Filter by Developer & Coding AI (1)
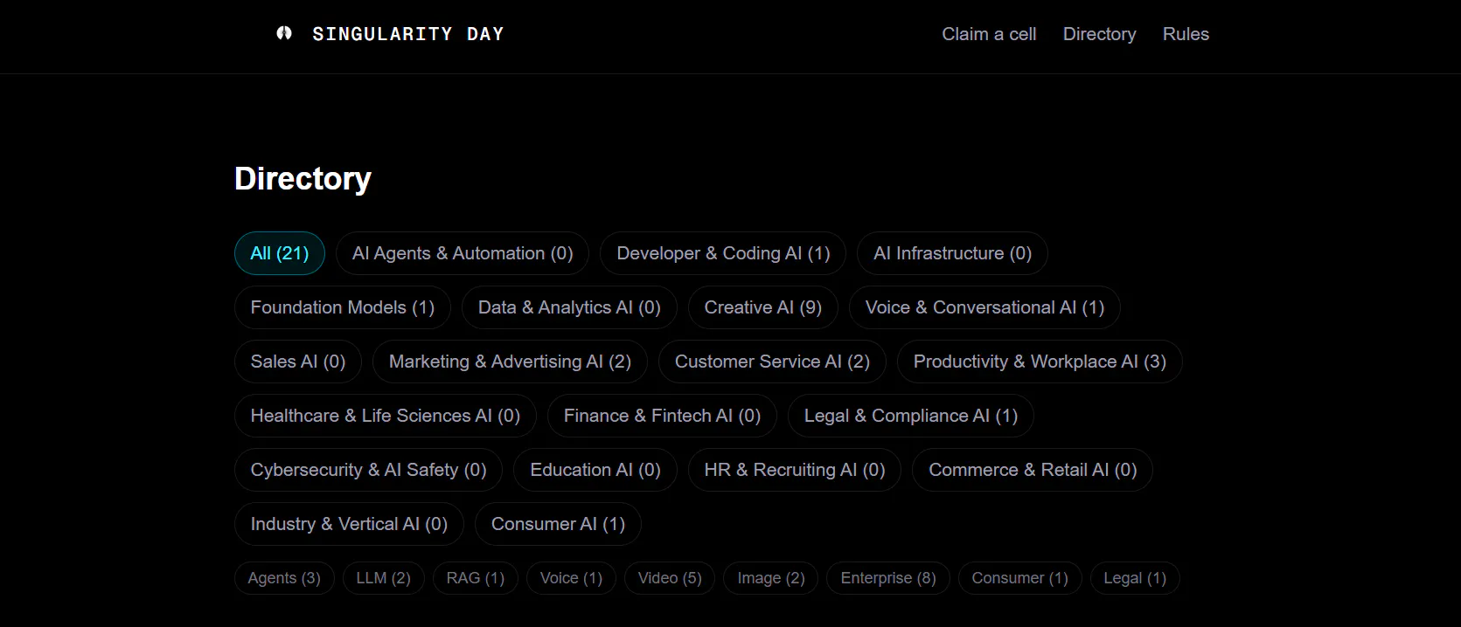1461x627 pixels. coord(723,253)
